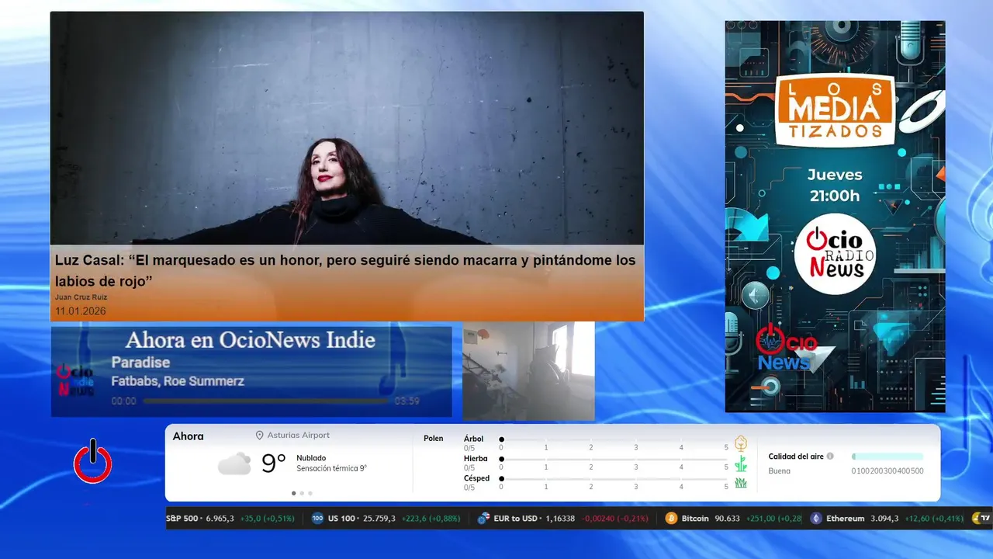Click the cloudy weather icon
Viewport: 993px width, 559px height.
[x=234, y=464]
